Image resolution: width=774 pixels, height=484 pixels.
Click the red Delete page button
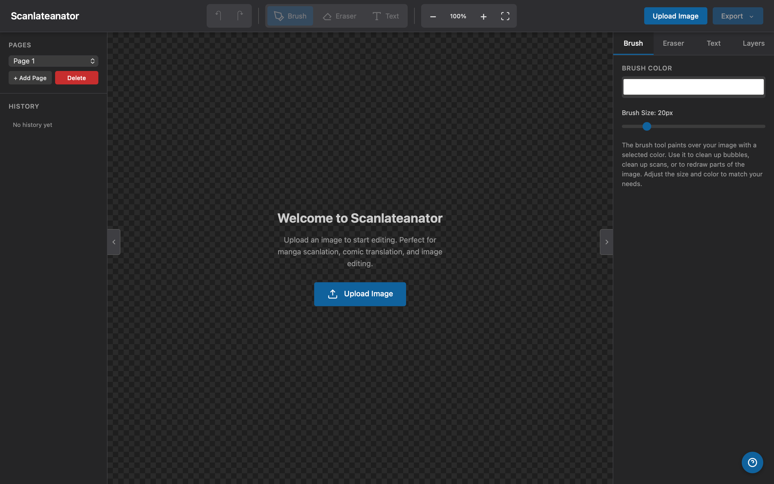(76, 78)
